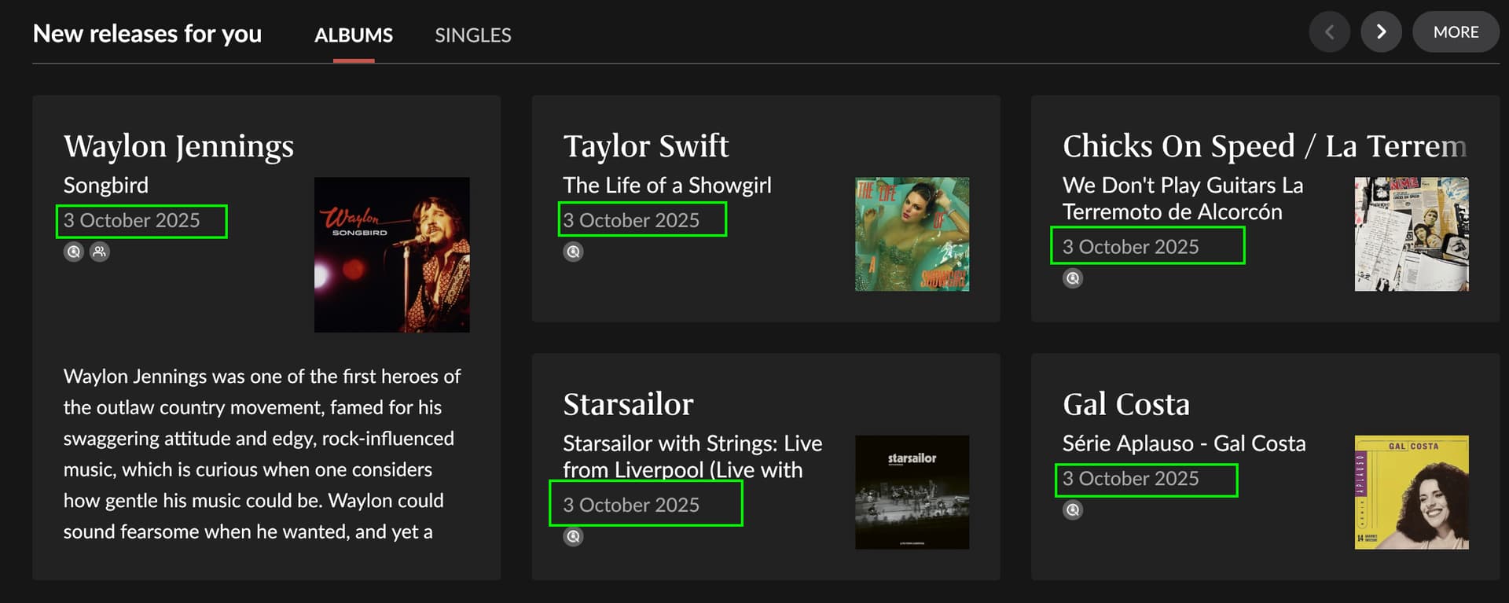Click the disc icon on the Starsailor card
The image size is (1509, 603).
(573, 536)
